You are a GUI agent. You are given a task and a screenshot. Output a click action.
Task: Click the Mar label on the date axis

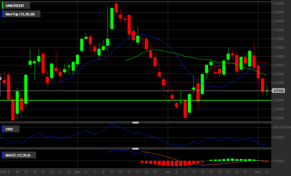(78, 172)
